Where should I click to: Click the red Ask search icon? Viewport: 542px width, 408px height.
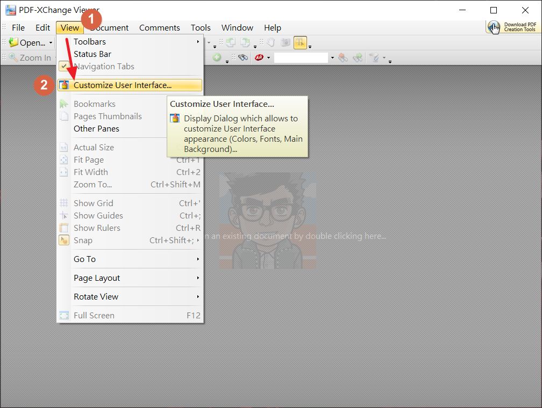click(259, 57)
